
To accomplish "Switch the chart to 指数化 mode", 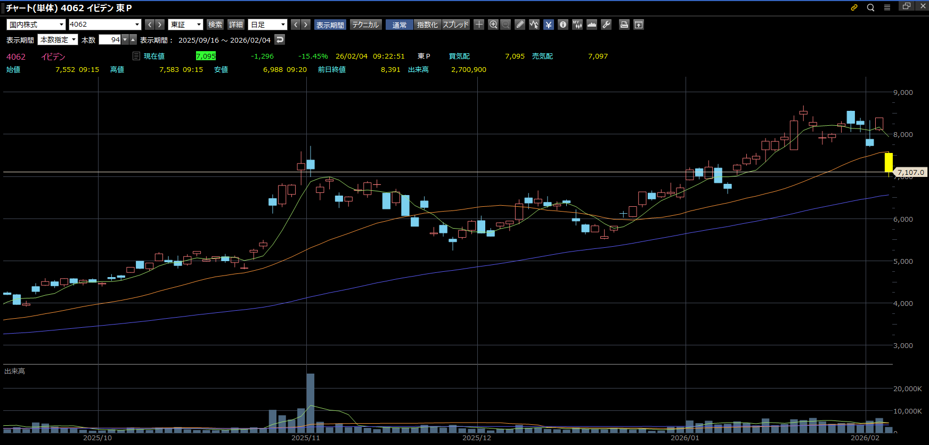I will point(427,25).
